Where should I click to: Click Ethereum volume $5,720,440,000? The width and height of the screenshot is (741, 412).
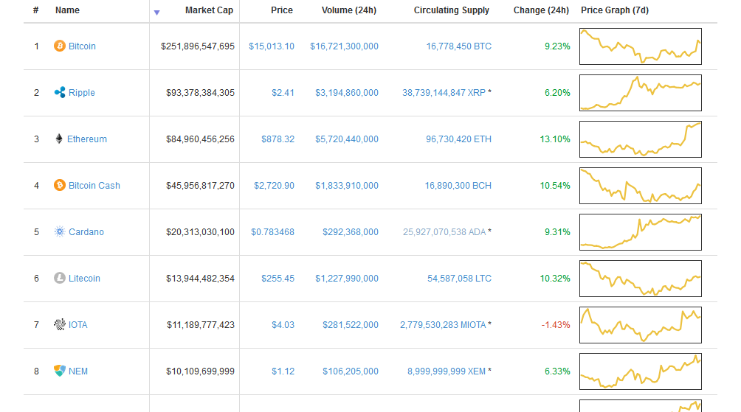click(347, 139)
